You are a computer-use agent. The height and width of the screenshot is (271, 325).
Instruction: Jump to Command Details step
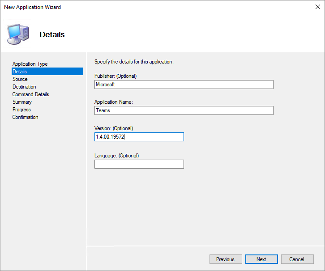[x=31, y=94]
